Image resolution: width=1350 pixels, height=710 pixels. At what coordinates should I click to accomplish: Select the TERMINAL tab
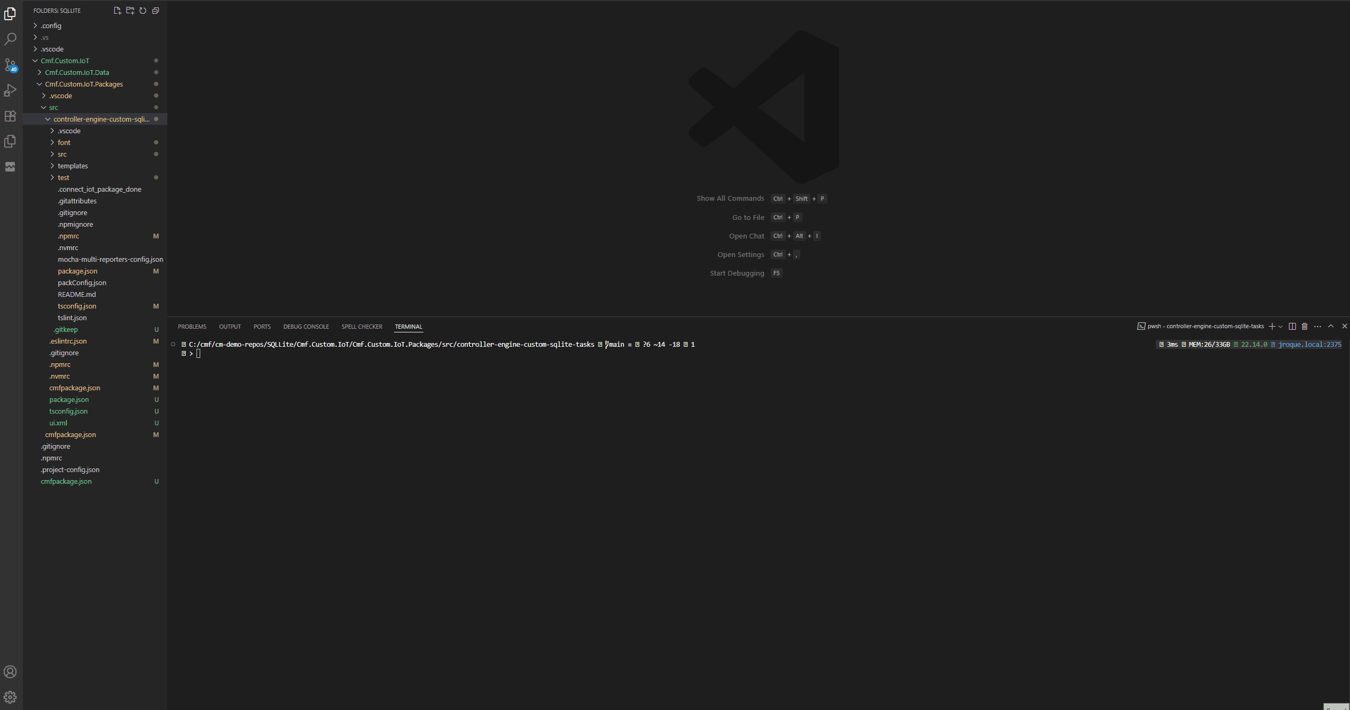[x=408, y=327]
